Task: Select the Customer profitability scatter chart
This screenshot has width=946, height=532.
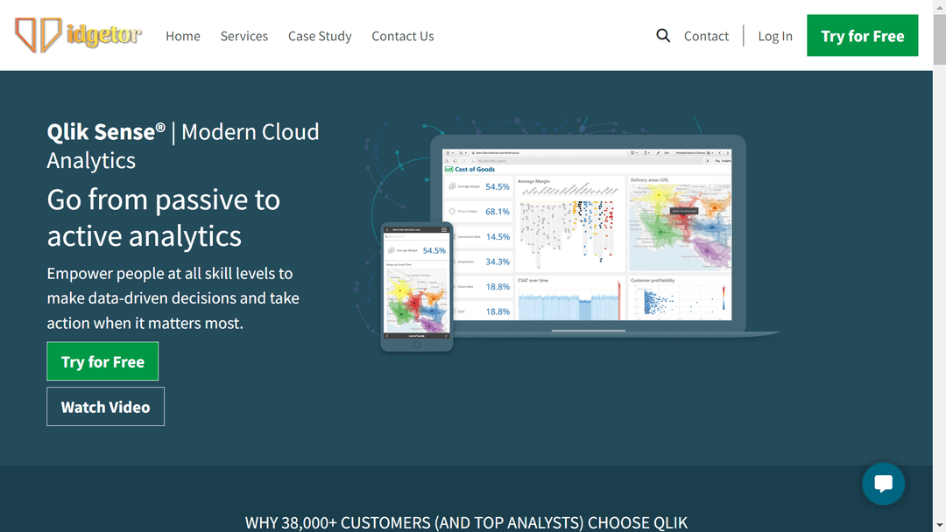Action: pos(680,300)
